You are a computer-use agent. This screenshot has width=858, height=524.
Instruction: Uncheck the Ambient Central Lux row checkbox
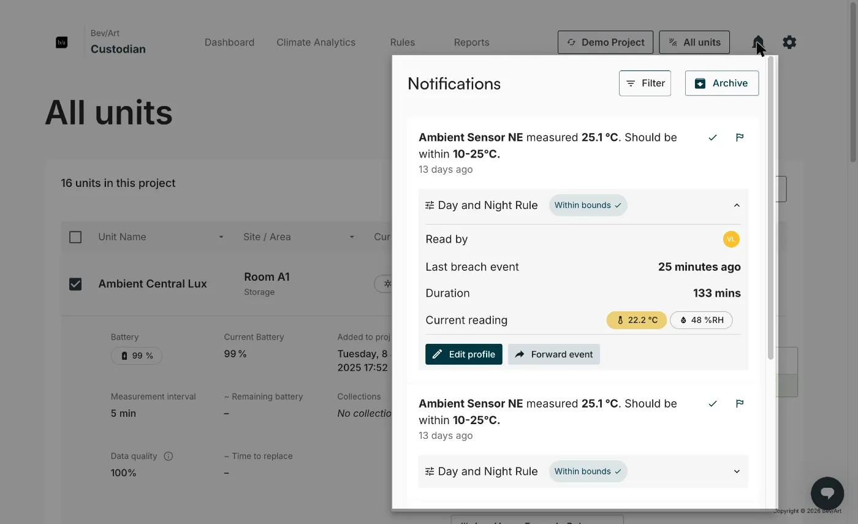[x=75, y=284]
